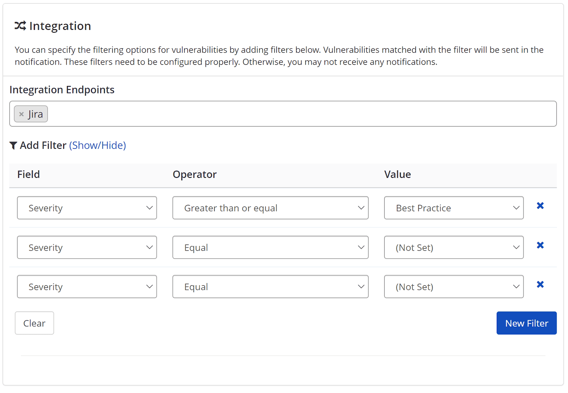Remove the second filter row with blue X
The width and height of the screenshot is (568, 393).
click(x=540, y=245)
